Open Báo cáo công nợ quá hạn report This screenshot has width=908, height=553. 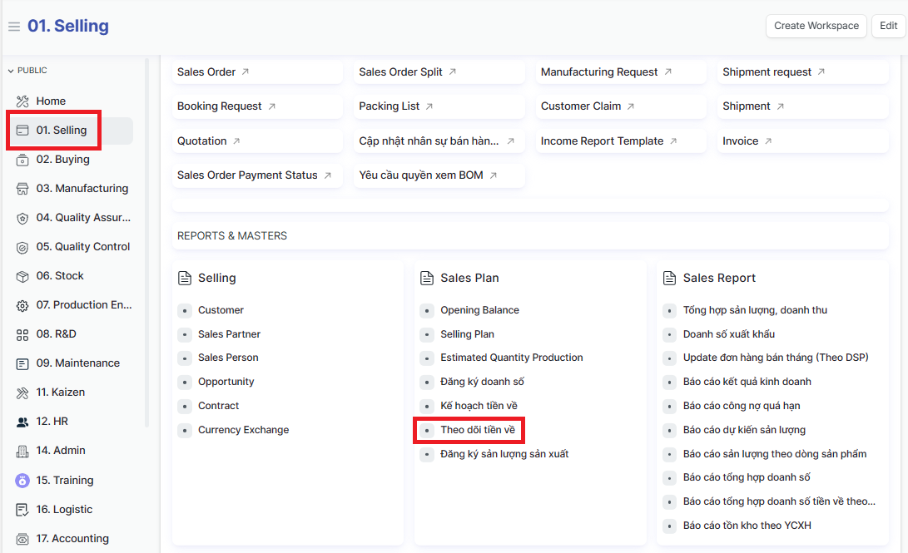tap(742, 406)
